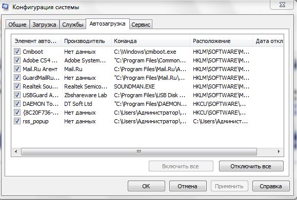The image size is (297, 200).
Task: Disable DAEMON Tools startup checkbox
Action: (x=17, y=103)
